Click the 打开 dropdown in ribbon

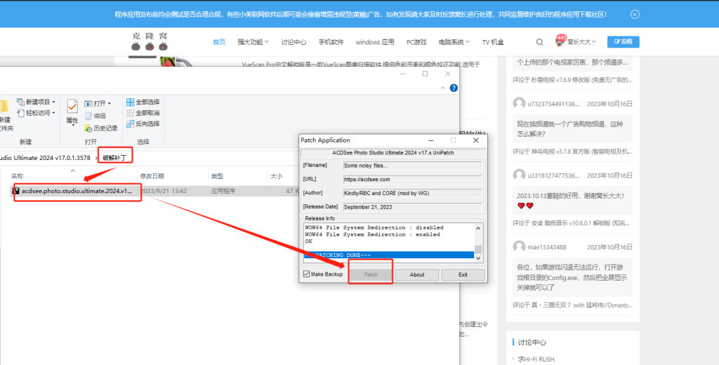98,104
